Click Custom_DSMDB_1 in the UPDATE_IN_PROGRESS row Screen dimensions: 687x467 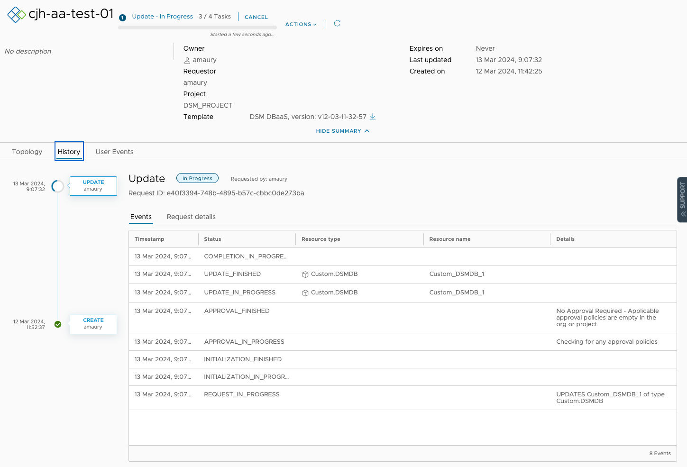(x=457, y=293)
